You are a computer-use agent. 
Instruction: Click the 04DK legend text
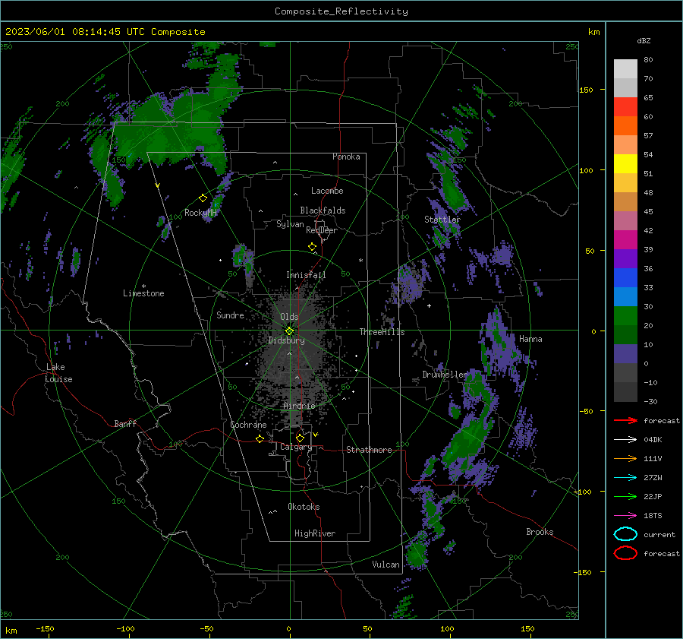653,440
